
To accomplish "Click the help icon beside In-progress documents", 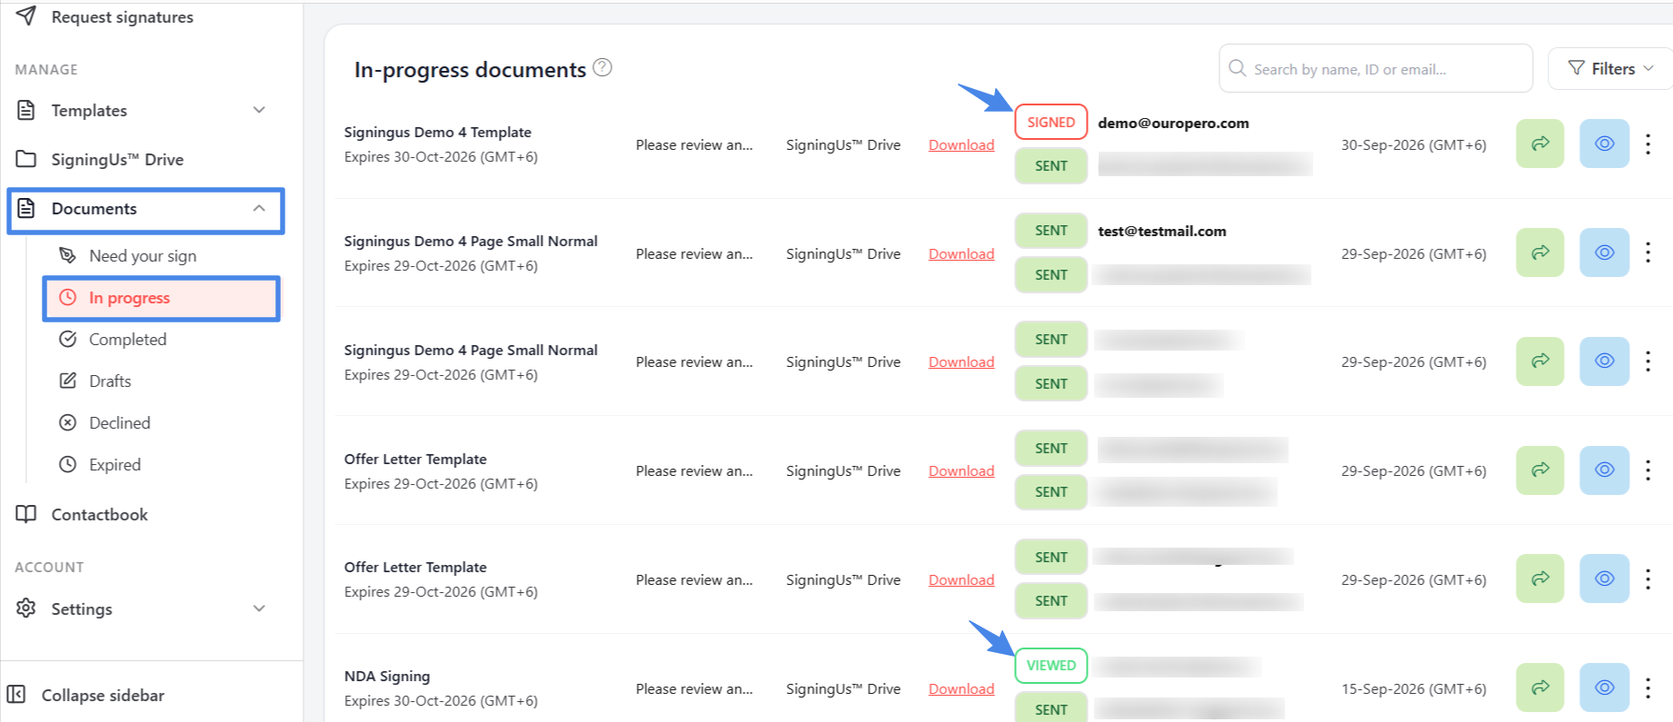I will coord(602,67).
